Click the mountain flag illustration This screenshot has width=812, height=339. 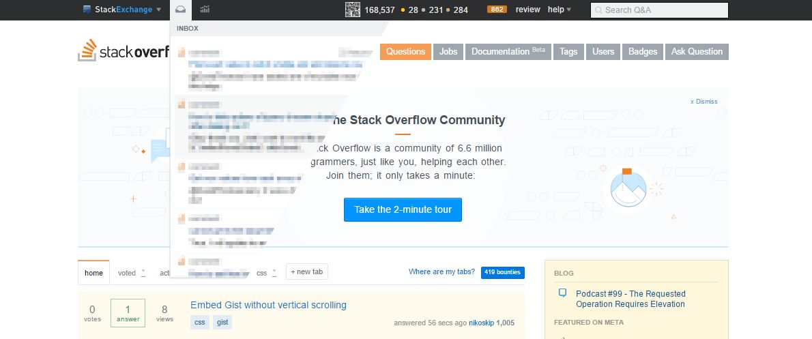click(628, 188)
